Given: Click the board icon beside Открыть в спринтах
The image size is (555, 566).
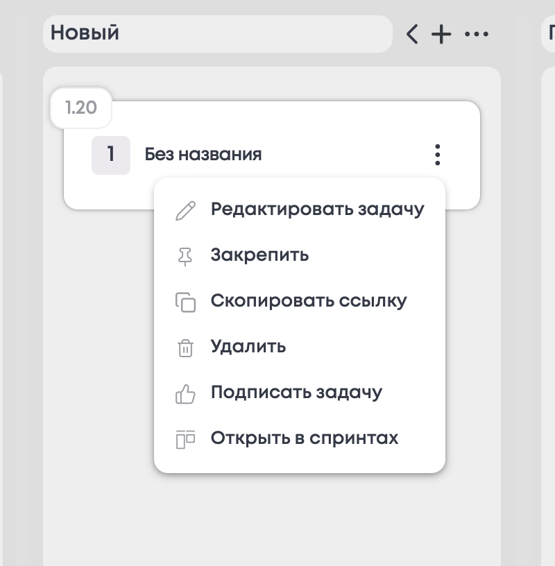Looking at the screenshot, I should (185, 439).
